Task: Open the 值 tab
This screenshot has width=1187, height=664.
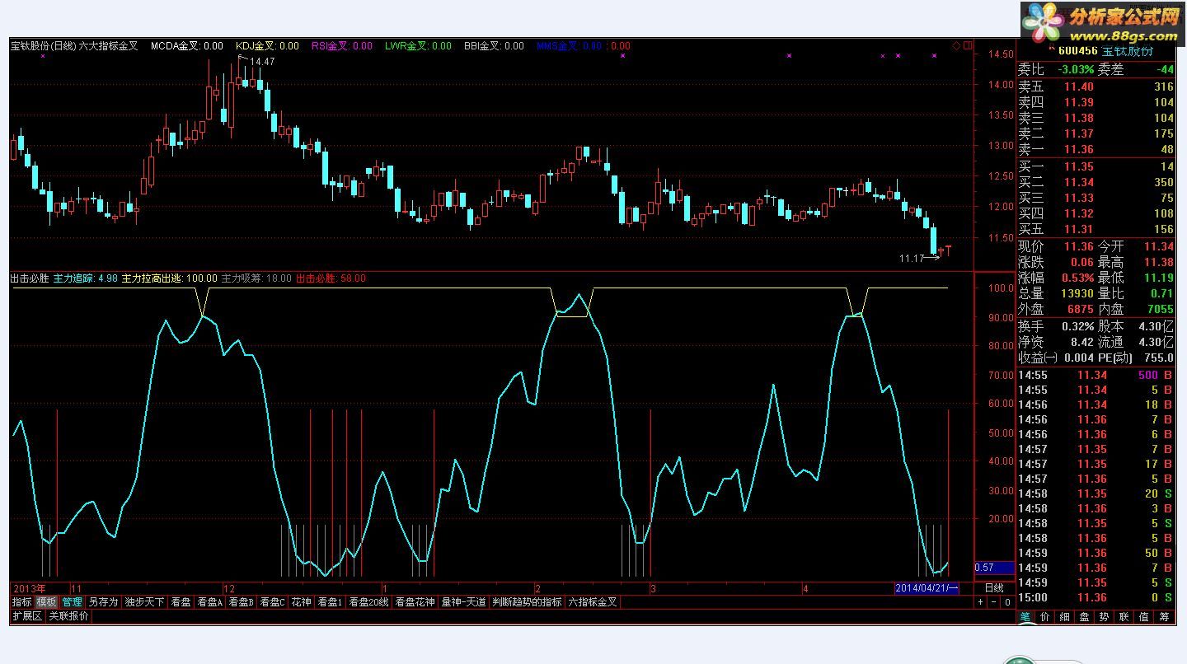Action: [1144, 616]
